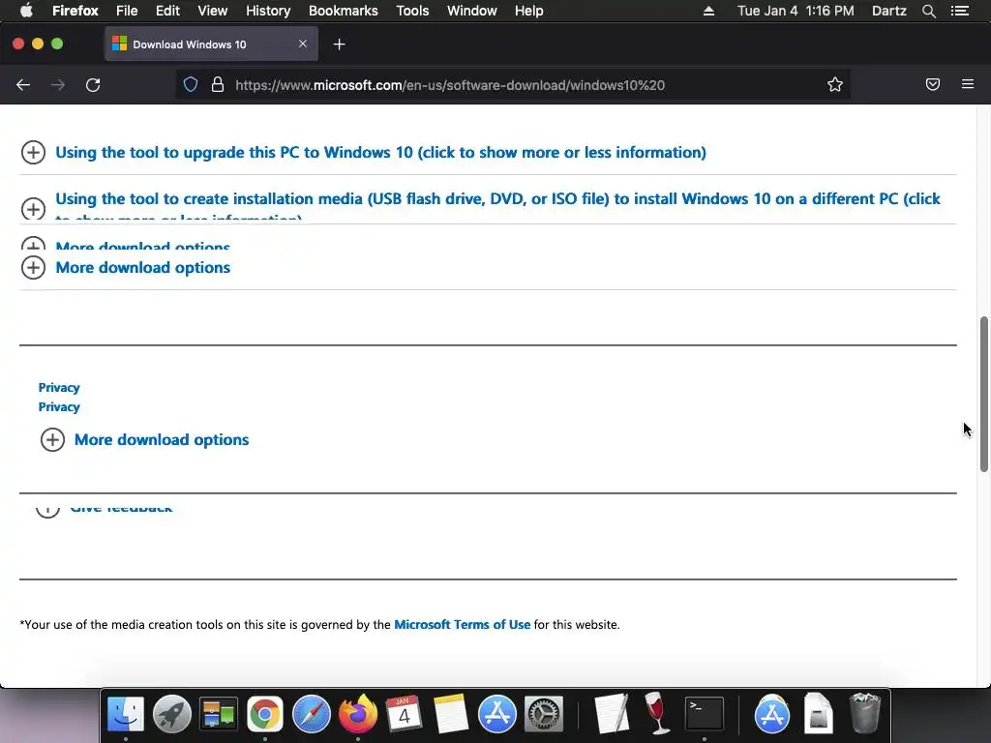The height and width of the screenshot is (743, 991).
Task: Click the grayed-out forward navigation arrow
Action: (x=58, y=85)
